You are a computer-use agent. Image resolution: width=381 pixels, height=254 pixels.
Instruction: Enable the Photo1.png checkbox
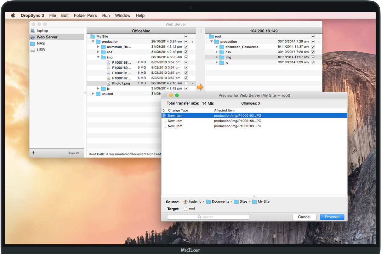[x=186, y=84]
